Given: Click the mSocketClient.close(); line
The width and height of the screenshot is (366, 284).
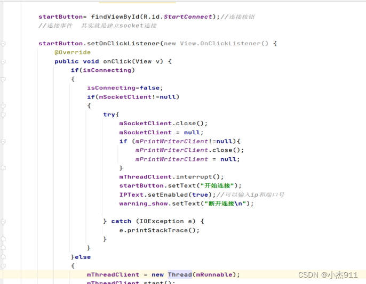Looking at the screenshot, I should click(163, 123).
